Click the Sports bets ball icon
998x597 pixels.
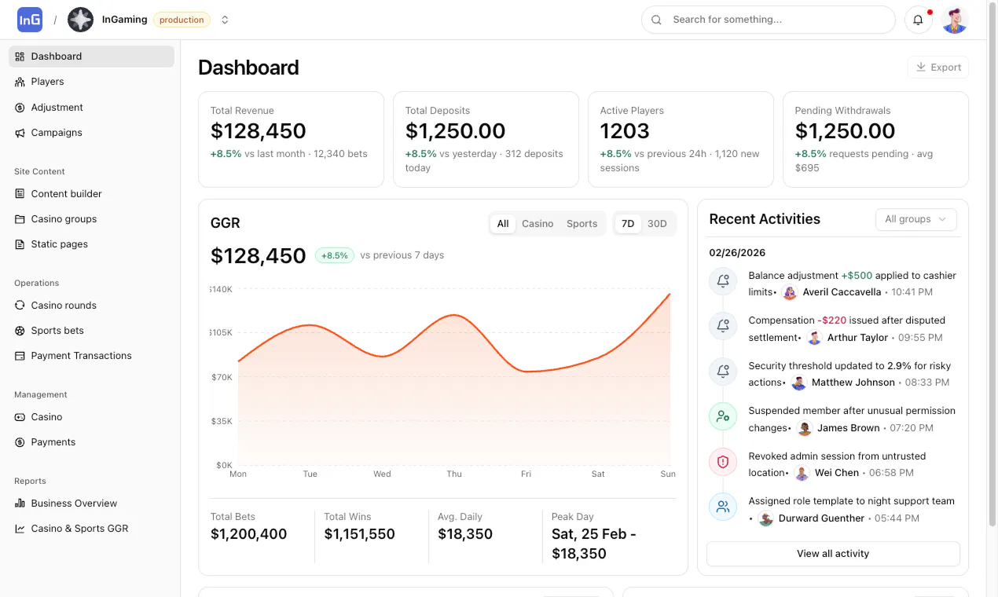click(20, 331)
